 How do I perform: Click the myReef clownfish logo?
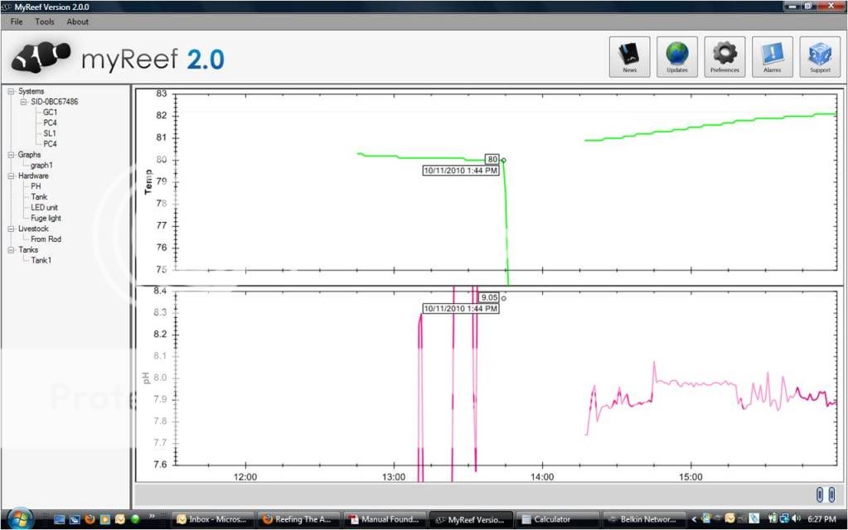click(x=41, y=56)
